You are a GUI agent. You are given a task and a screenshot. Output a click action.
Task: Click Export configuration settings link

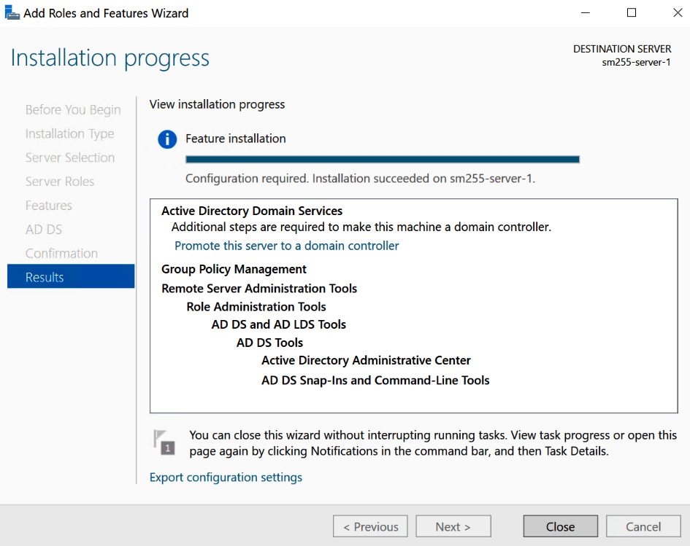[x=226, y=477]
